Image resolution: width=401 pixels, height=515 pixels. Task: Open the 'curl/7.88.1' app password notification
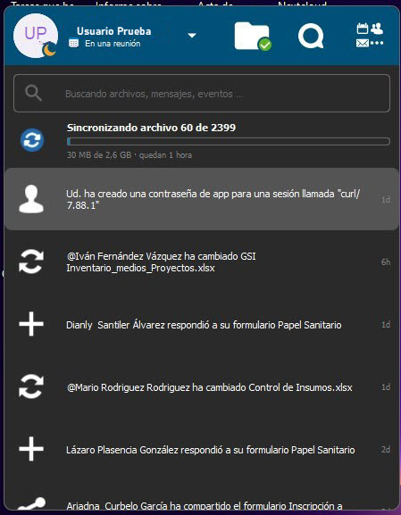pos(202,199)
